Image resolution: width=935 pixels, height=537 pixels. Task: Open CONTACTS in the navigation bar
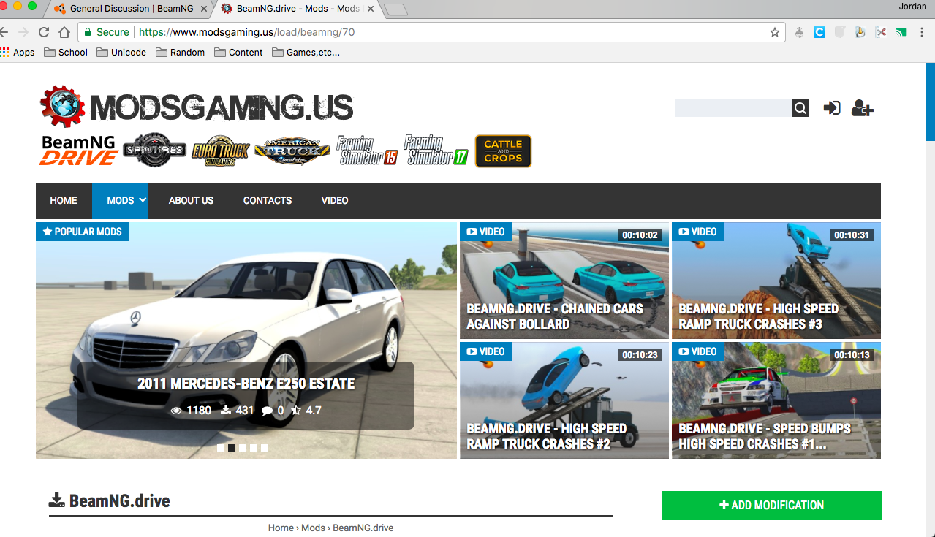tap(268, 200)
